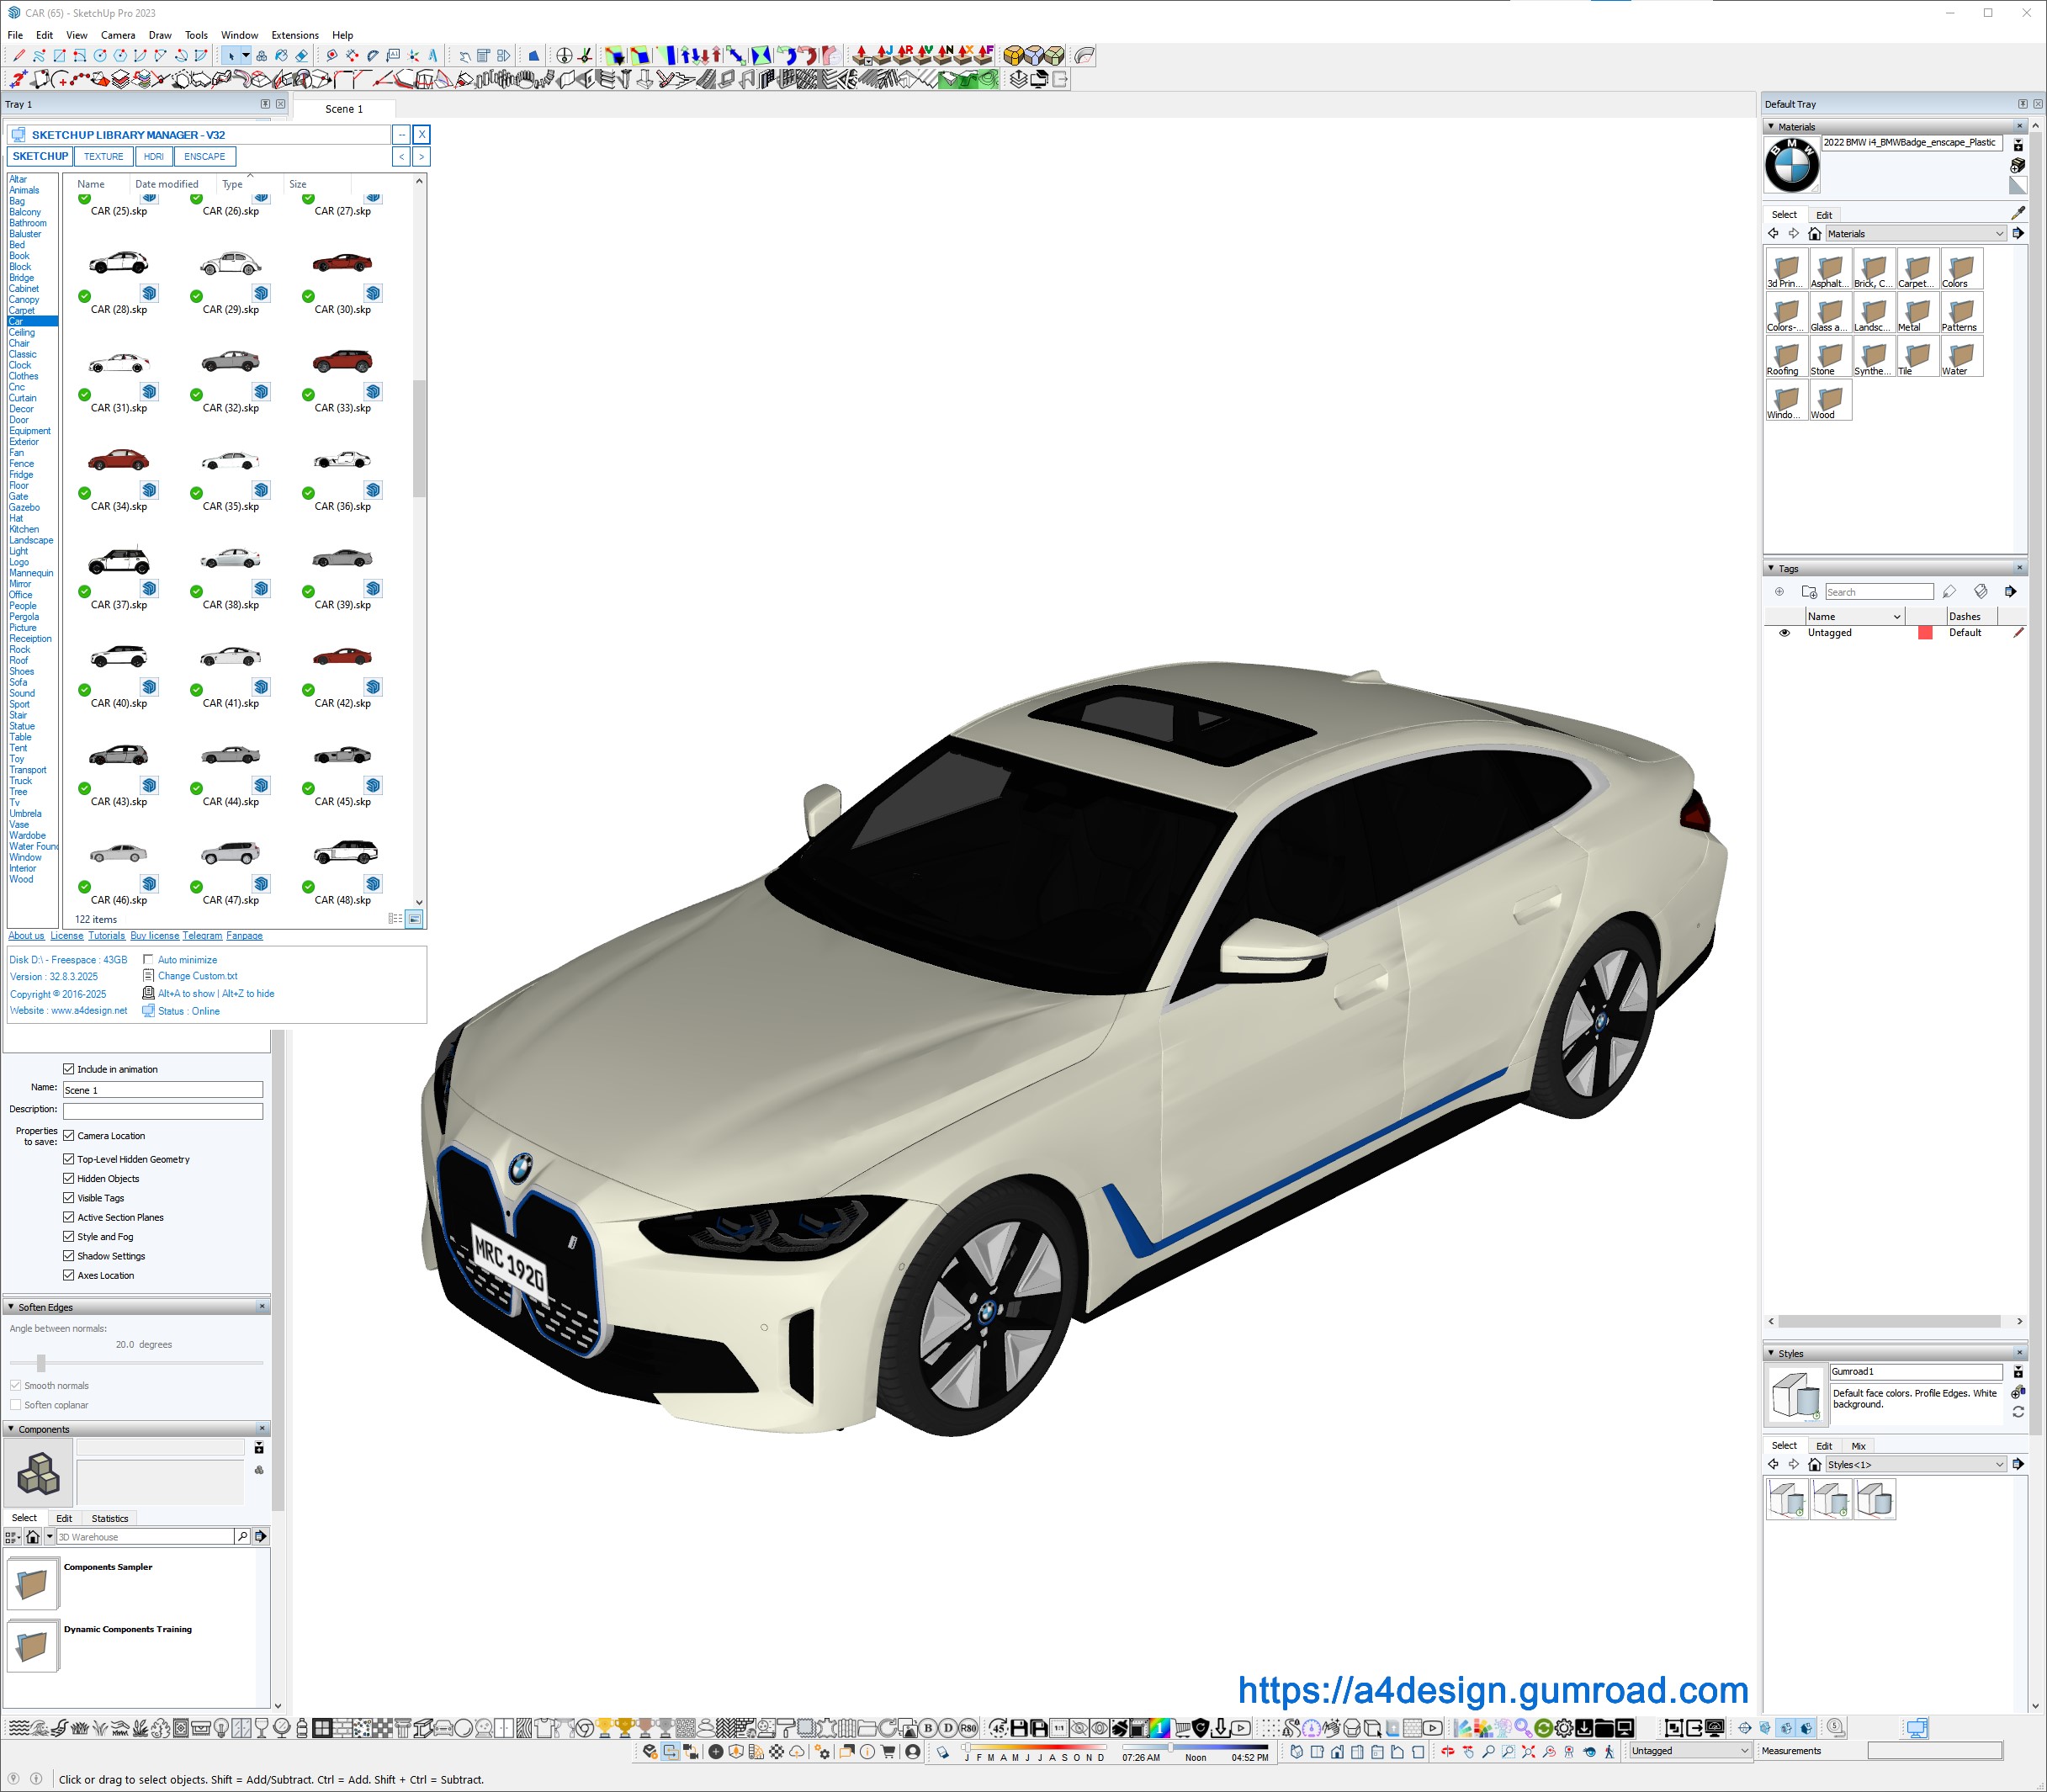Click the Untagged red color swatch
The image size is (2047, 1792).
click(x=1925, y=633)
